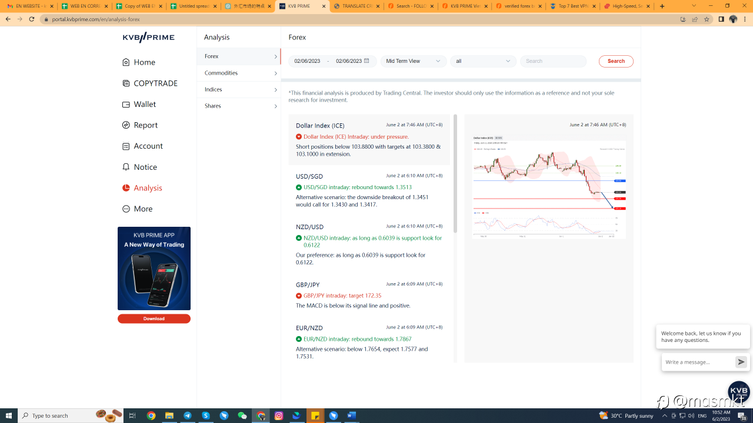Viewport: 753px width, 423px height.
Task: Switch to the Top 7 Best VPN tab
Action: (x=572, y=6)
